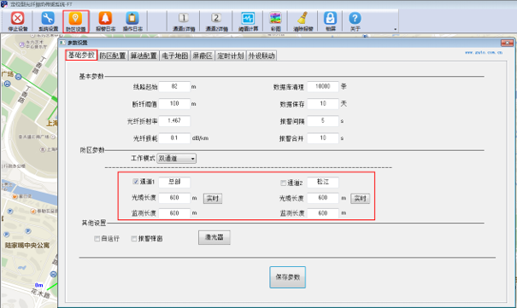This screenshot has height=308, width=517.
Task: Click channel 1 监测长度 field
Action: pyautogui.click(x=174, y=213)
